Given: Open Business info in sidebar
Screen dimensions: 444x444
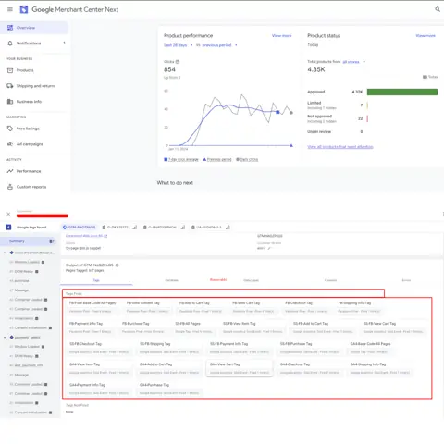Looking at the screenshot, I should click(34, 102).
